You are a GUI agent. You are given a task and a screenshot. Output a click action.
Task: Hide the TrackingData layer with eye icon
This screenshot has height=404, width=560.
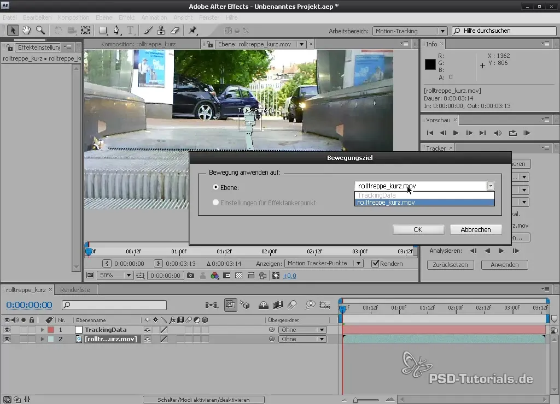click(7, 330)
